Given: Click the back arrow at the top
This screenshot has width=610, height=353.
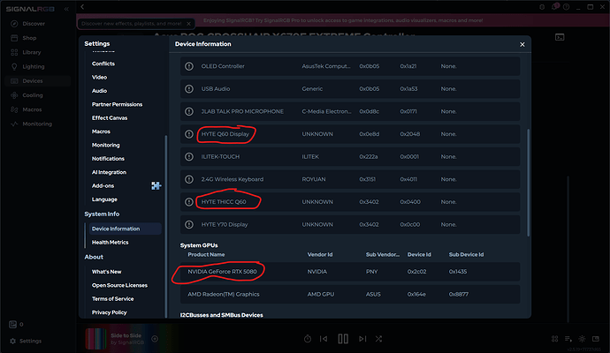Looking at the screenshot, I should (82, 6).
